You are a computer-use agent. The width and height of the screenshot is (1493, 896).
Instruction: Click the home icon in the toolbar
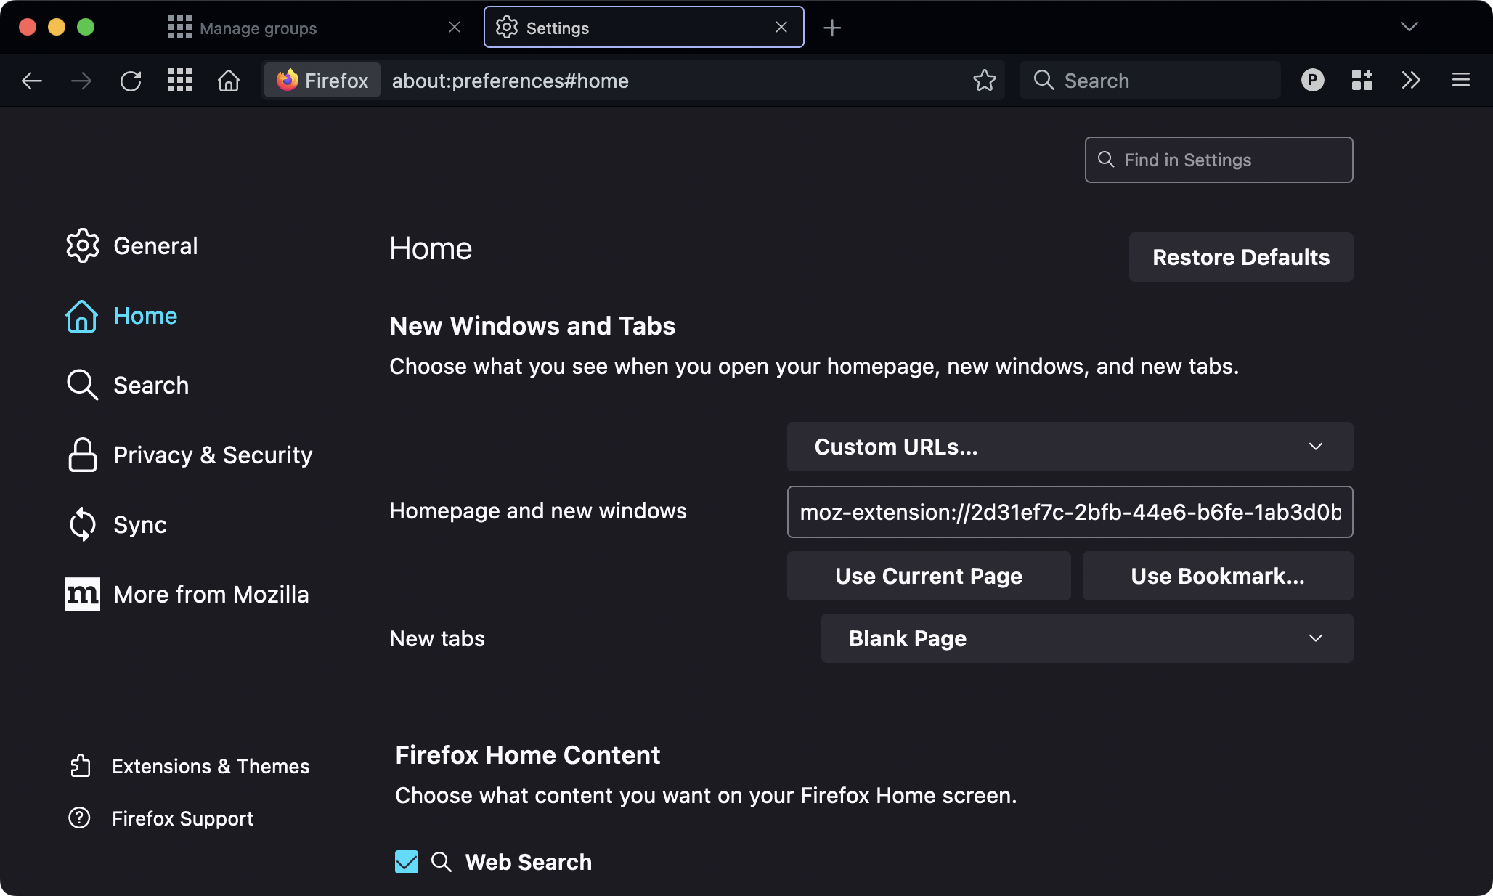coord(229,81)
